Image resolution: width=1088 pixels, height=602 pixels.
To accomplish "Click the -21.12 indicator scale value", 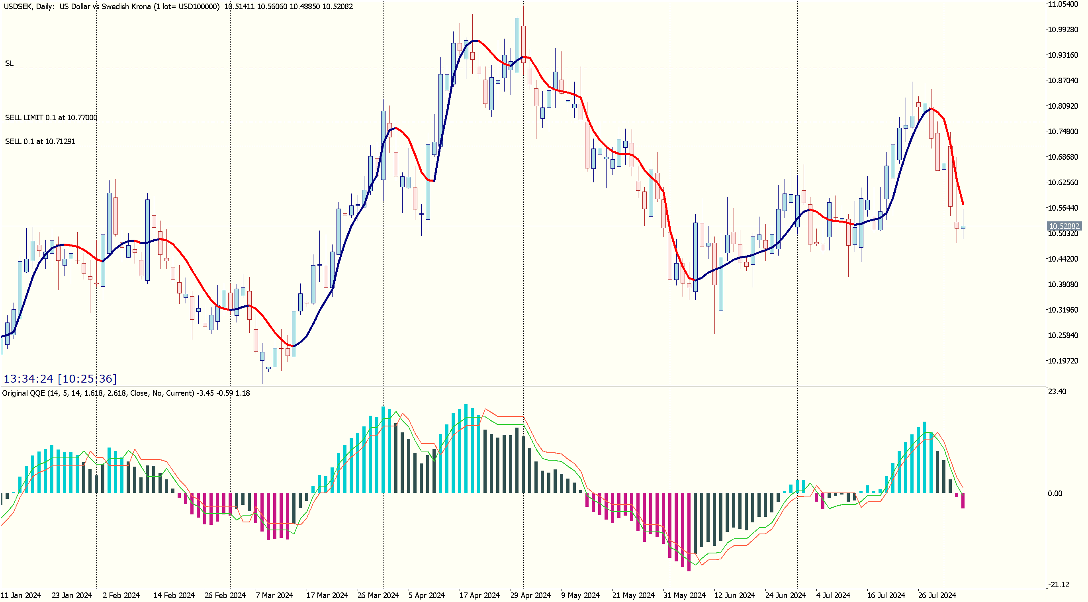I will click(1059, 585).
